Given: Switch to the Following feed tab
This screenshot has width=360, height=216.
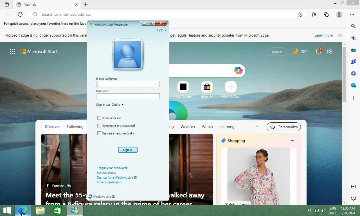Looking at the screenshot, I should click(75, 127).
